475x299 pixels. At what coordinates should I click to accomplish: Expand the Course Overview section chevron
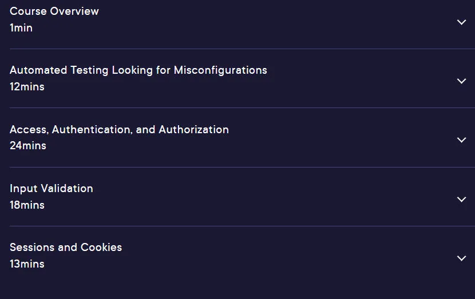[461, 22]
